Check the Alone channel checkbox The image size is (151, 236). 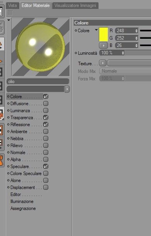pos(46,180)
